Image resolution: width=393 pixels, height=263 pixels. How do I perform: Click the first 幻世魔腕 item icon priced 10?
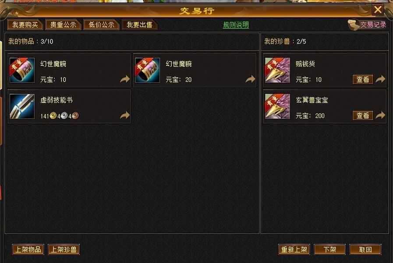pyautogui.click(x=22, y=70)
